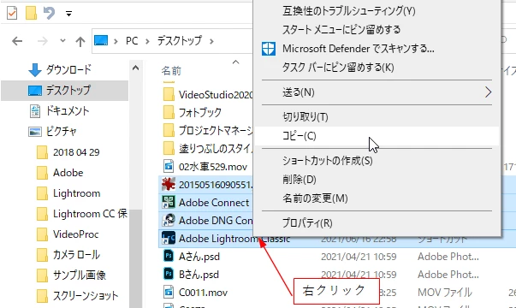The width and height of the screenshot is (516, 308).
Task: Open the 送る(N) submenu
Action: tap(377, 92)
